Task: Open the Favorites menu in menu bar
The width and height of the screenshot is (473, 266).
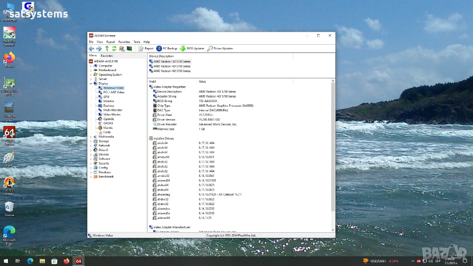Action: [124, 42]
